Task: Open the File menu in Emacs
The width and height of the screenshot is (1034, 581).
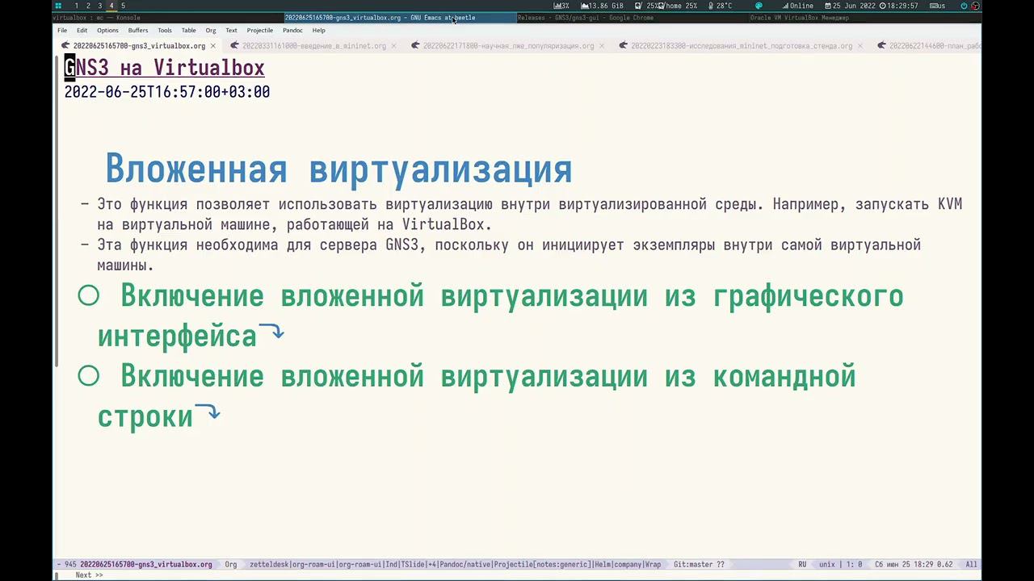Action: (62, 31)
